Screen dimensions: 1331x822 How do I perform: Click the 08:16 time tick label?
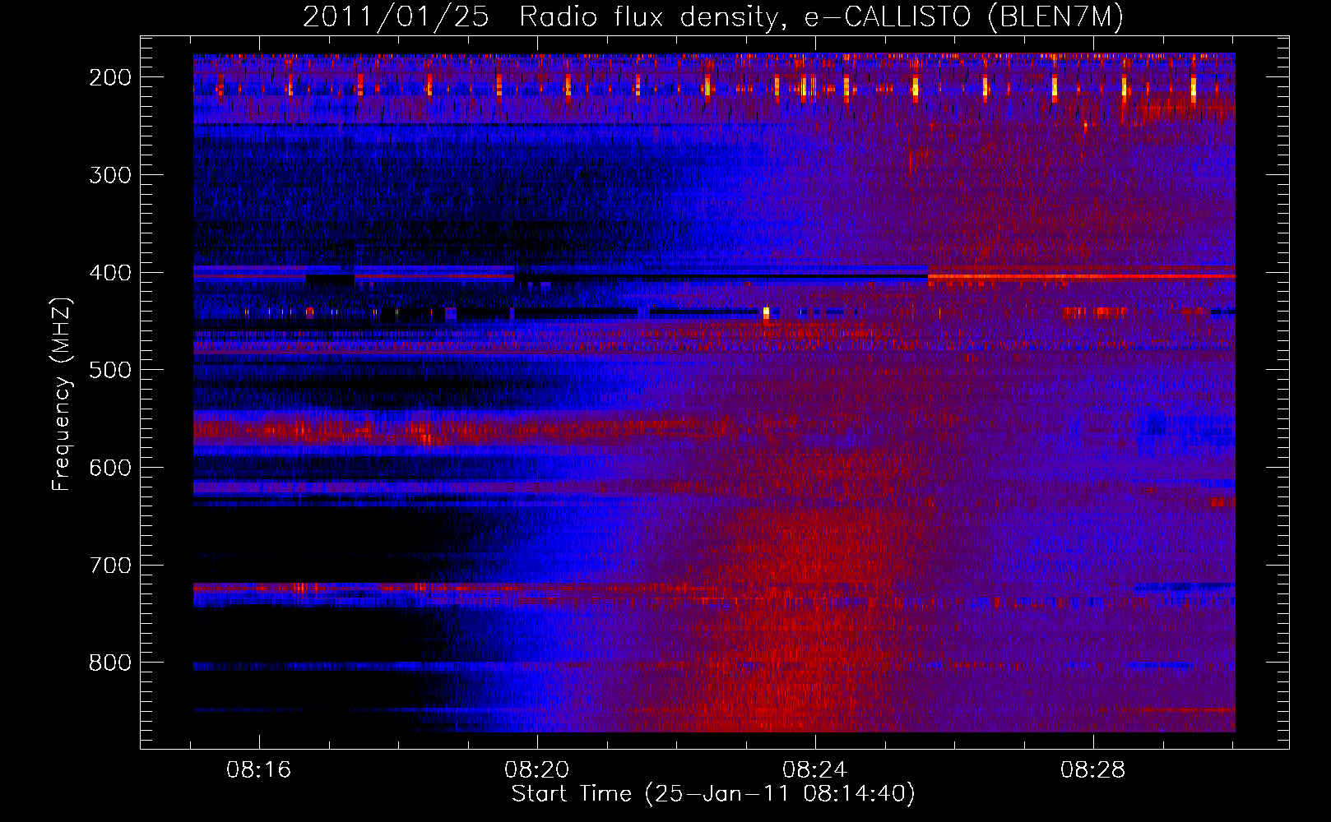259,770
